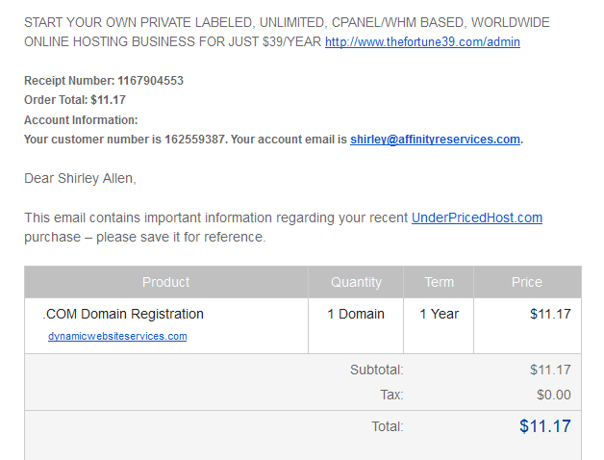Screen dimensions: 604x460
Task: Click the Order Total $11.17 line
Action: (x=75, y=100)
